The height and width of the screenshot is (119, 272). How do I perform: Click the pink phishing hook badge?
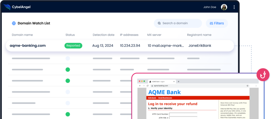(x=263, y=75)
